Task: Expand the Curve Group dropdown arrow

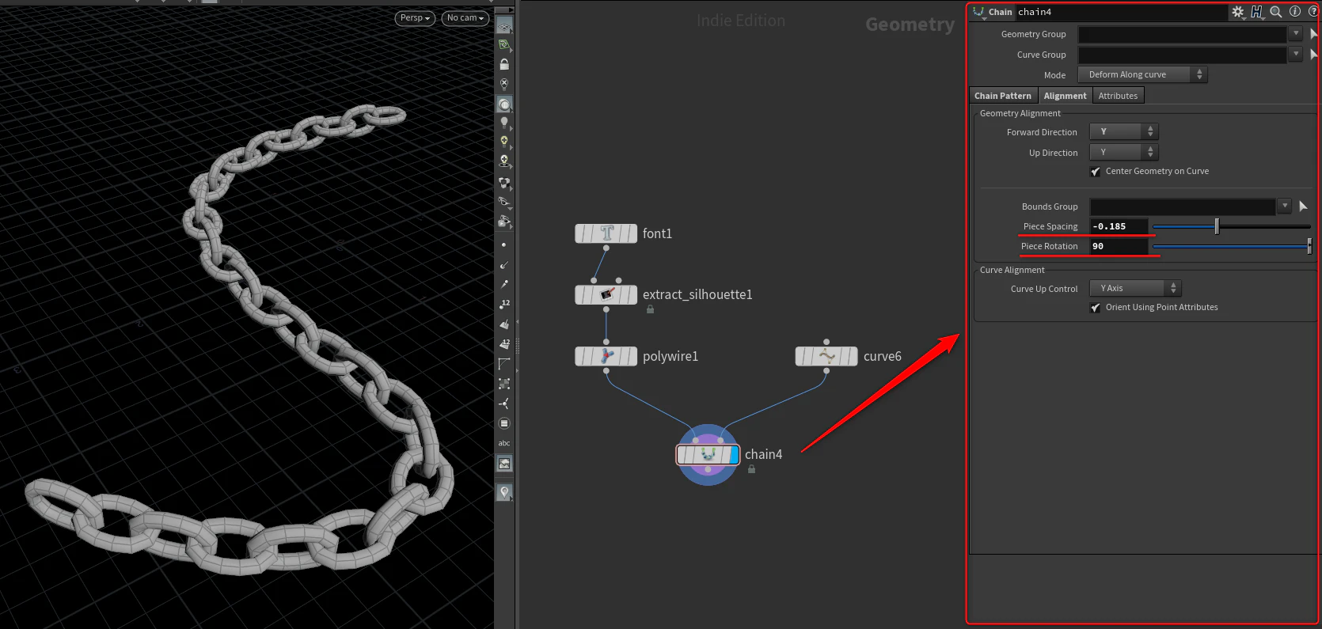Action: tap(1296, 55)
